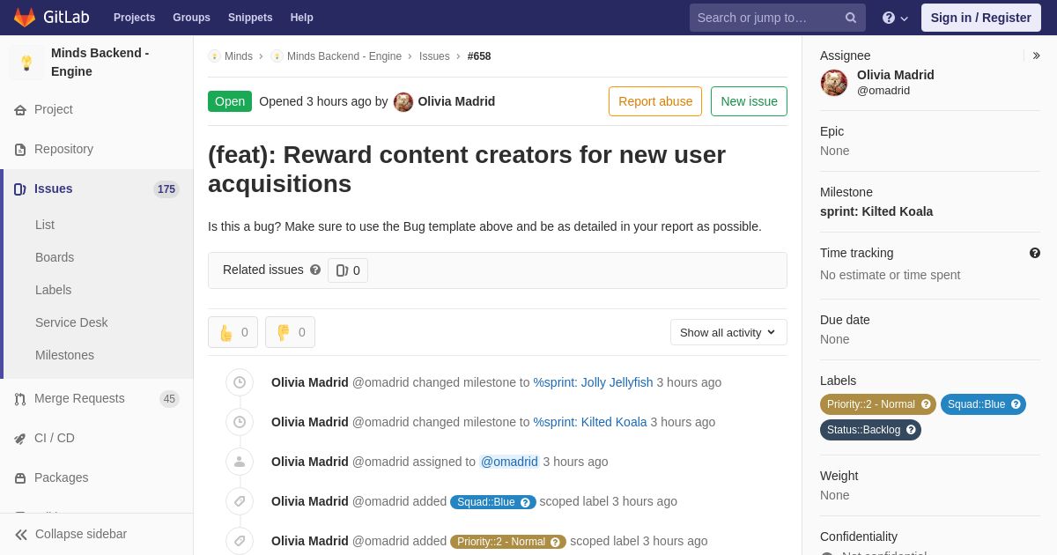This screenshot has width=1057, height=555.
Task: Click the CI / CD rocket icon
Action: (x=19, y=438)
